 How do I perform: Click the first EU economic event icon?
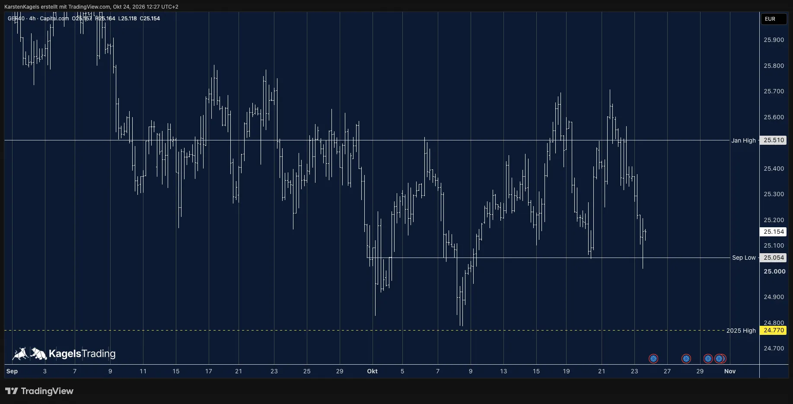(x=653, y=359)
